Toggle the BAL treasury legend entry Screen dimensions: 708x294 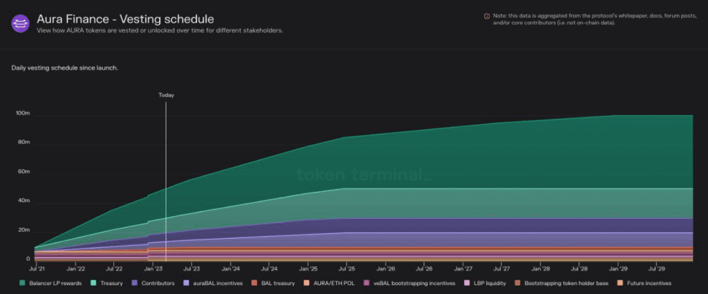point(274,283)
